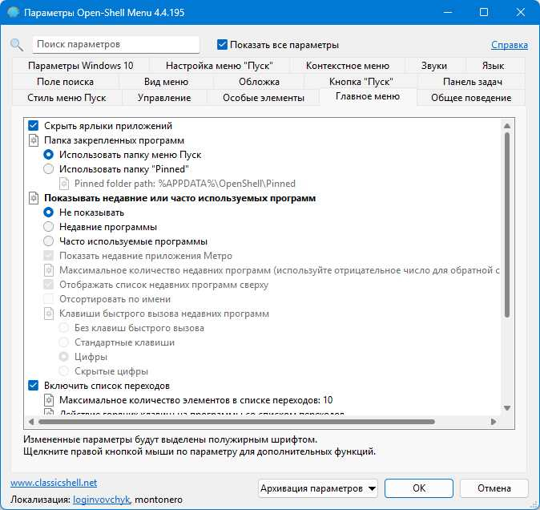Click the OK button
Screen dimensions: 540x510
click(419, 488)
